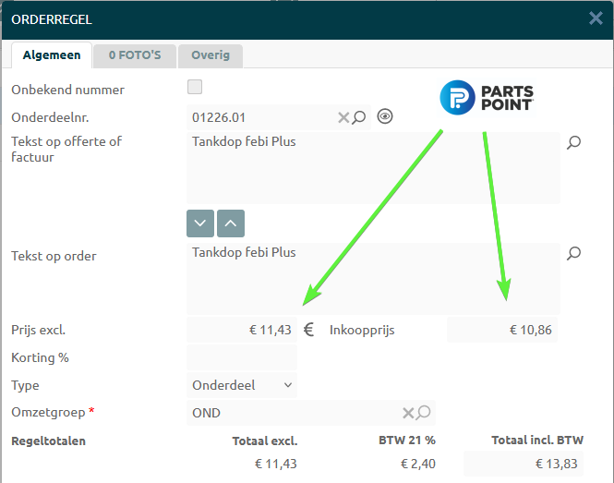This screenshot has height=483, width=614.
Task: Search part number with magnifier icon
Action: point(359,117)
